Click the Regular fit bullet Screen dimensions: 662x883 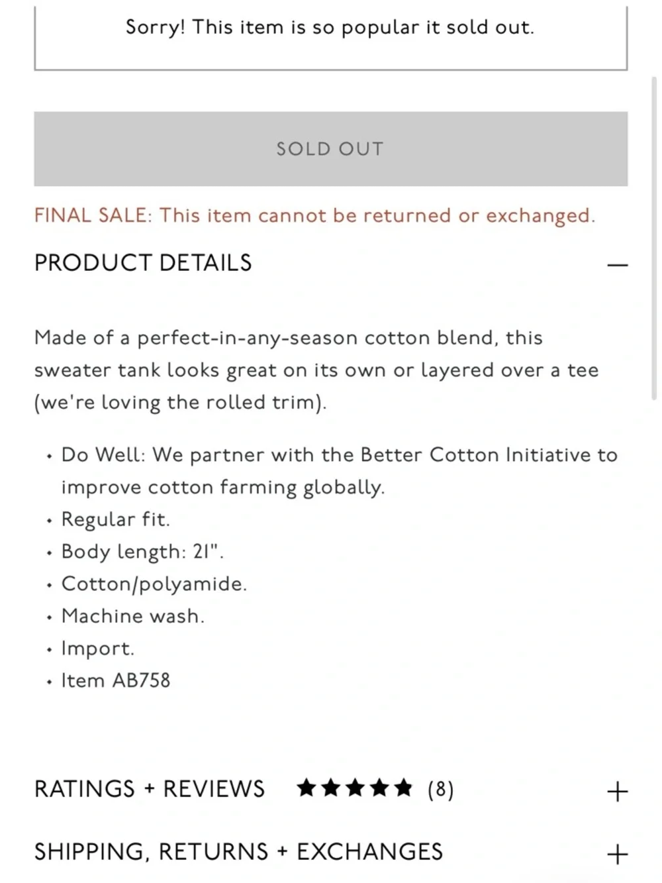click(x=115, y=519)
